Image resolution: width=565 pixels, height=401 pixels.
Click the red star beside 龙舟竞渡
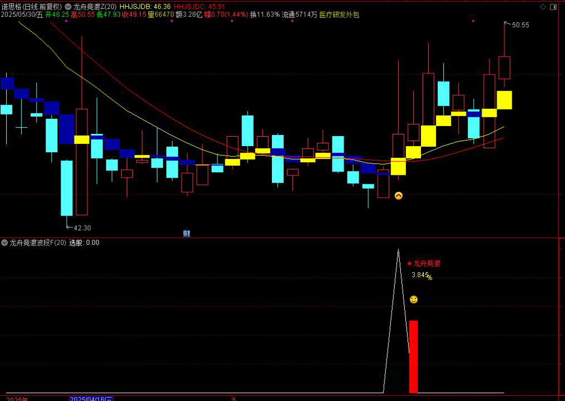pos(409,264)
